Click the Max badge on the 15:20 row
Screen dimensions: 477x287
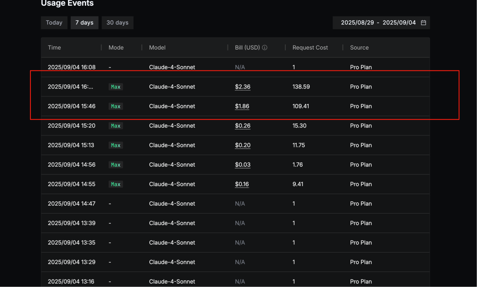point(116,126)
